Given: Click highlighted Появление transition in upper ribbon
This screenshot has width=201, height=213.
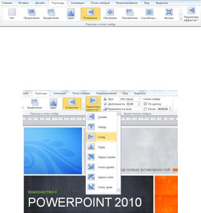Looking at the screenshot, I should coord(90,14).
